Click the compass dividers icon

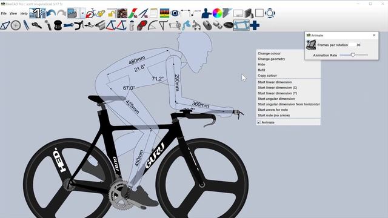click(x=144, y=13)
